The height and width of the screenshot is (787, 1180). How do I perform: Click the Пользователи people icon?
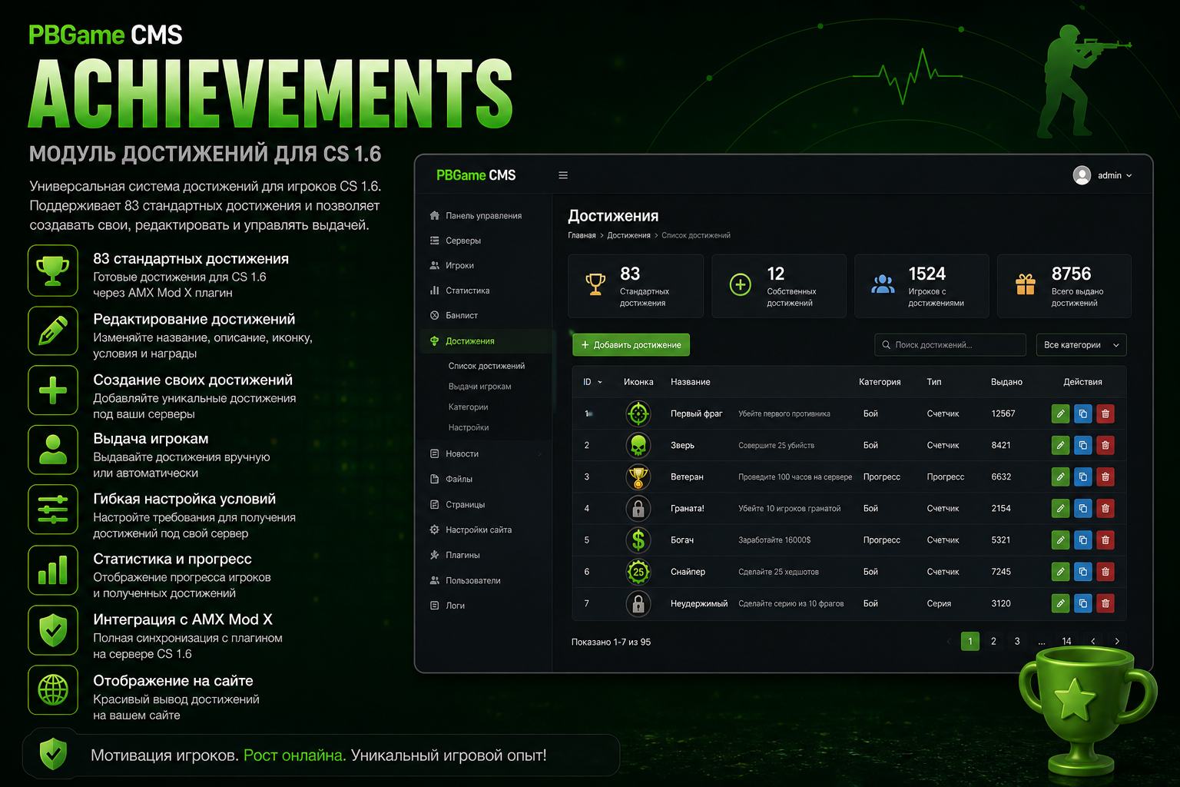435,580
